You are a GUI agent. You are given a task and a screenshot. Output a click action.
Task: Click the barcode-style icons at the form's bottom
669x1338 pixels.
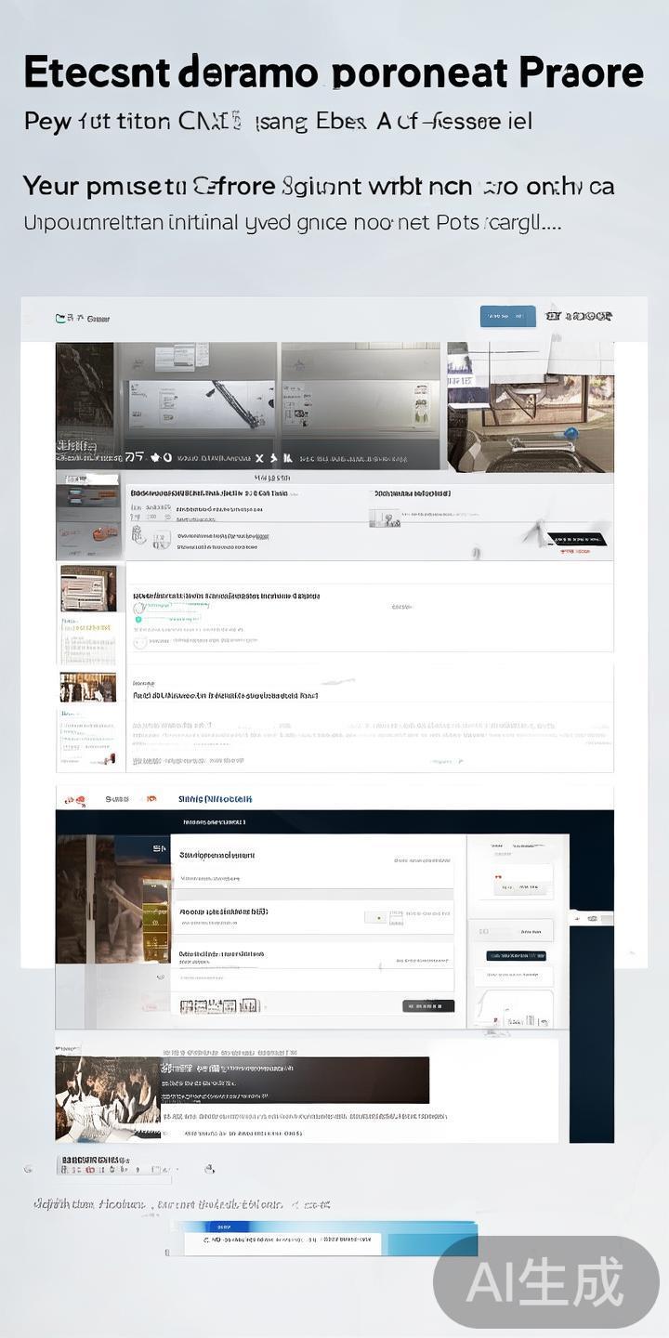click(219, 1006)
